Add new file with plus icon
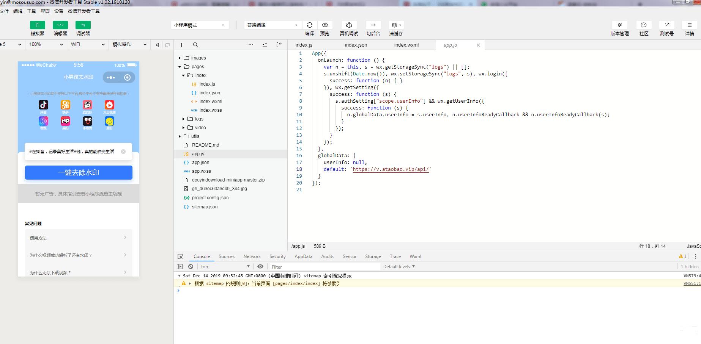The width and height of the screenshot is (701, 344). (182, 45)
